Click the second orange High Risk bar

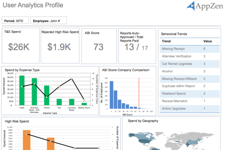point(51,144)
